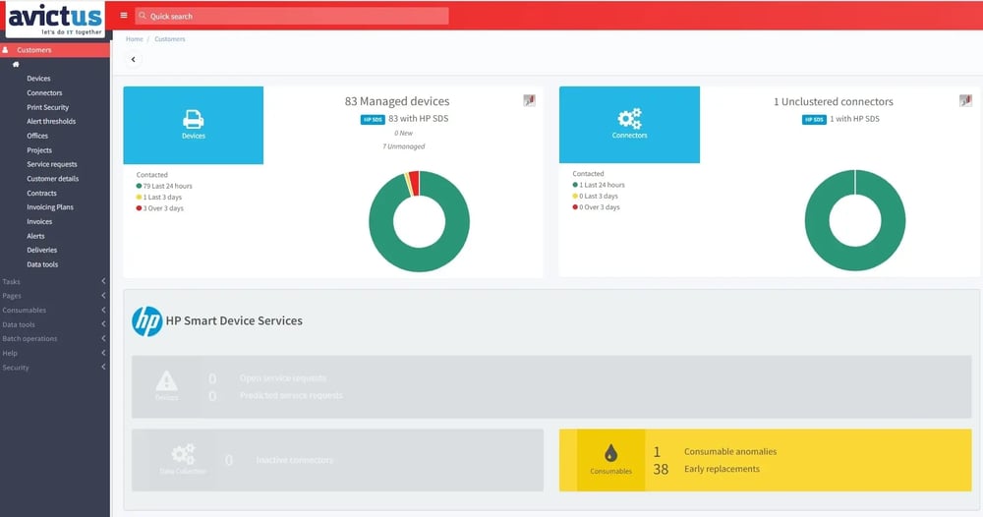Viewport: 983px width, 517px height.
Task: Click "83 Managed devices" heading
Action: pos(397,101)
